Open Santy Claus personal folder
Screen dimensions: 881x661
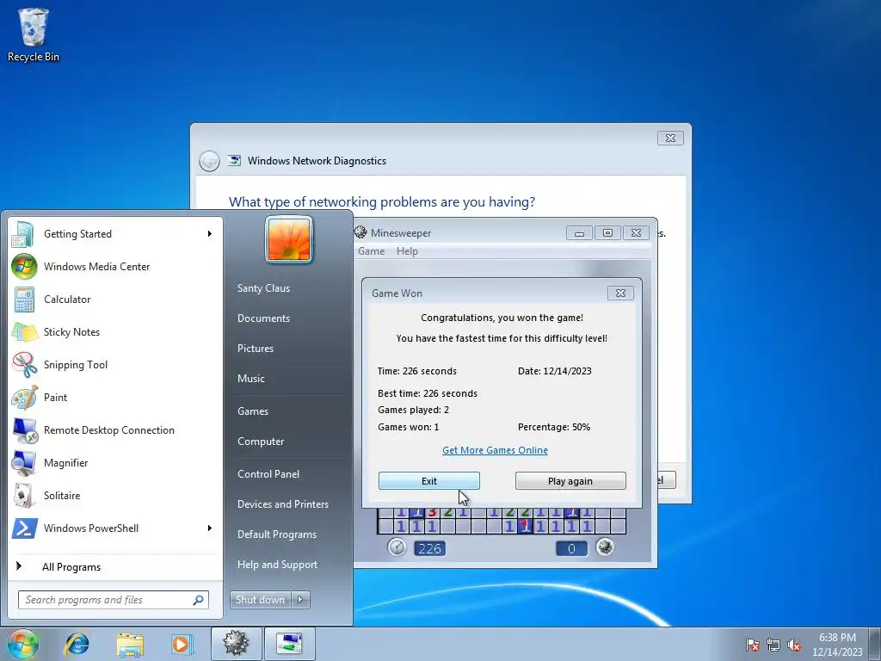pos(263,287)
